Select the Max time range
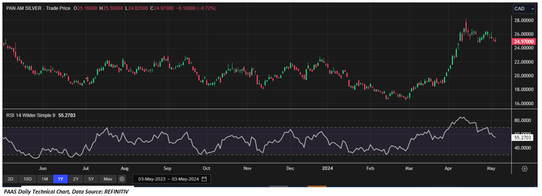This screenshot has width=542, height=196. pos(108,179)
